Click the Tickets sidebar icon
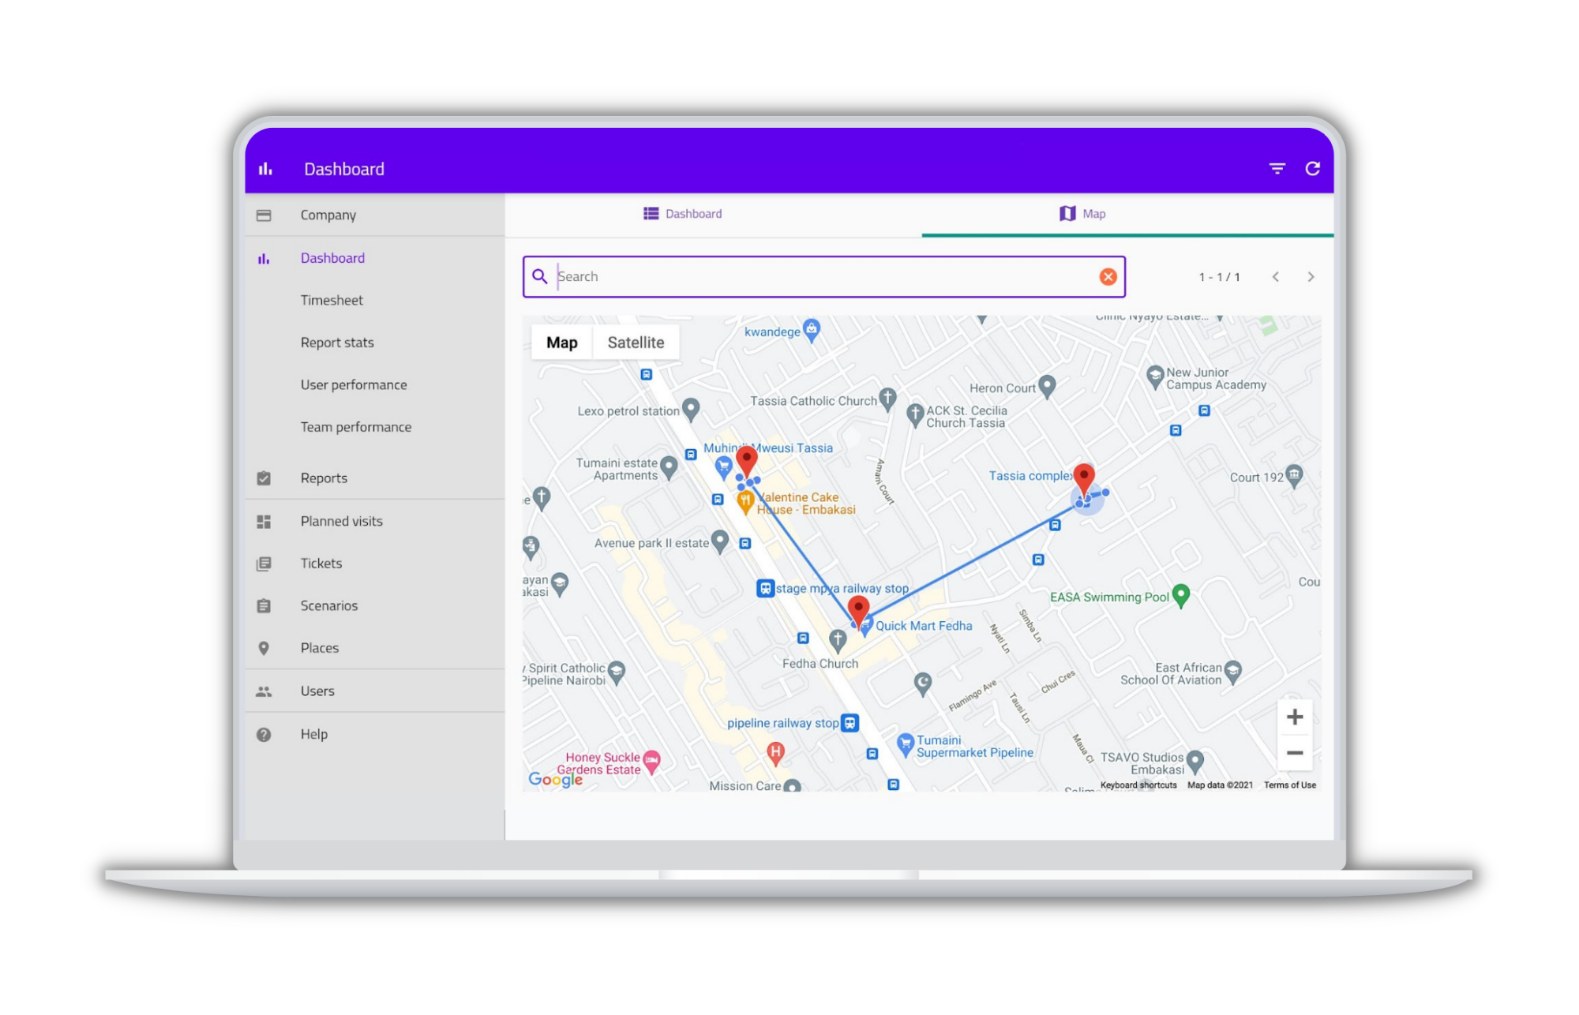Image resolution: width=1579 pixels, height=1015 pixels. 264,563
